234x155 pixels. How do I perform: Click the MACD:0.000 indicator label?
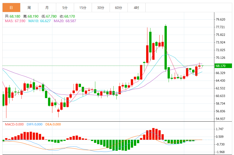(14, 124)
